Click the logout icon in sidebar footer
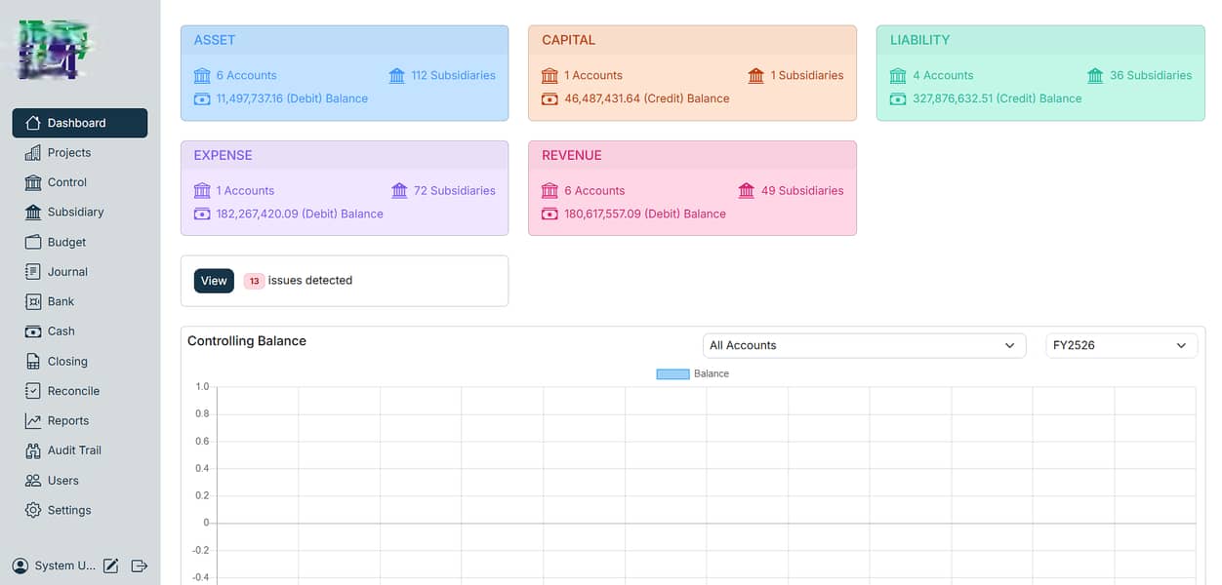This screenshot has width=1222, height=585. click(139, 565)
